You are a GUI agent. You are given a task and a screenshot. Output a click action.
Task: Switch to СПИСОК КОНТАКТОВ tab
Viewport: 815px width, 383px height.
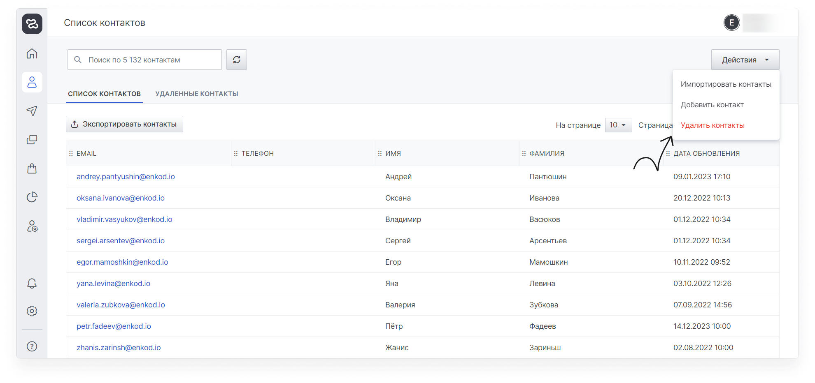click(x=105, y=94)
